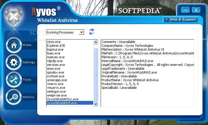Select vmusrvc.exe in the process list
Viewport: 208px width, 125px height.
coord(56,88)
